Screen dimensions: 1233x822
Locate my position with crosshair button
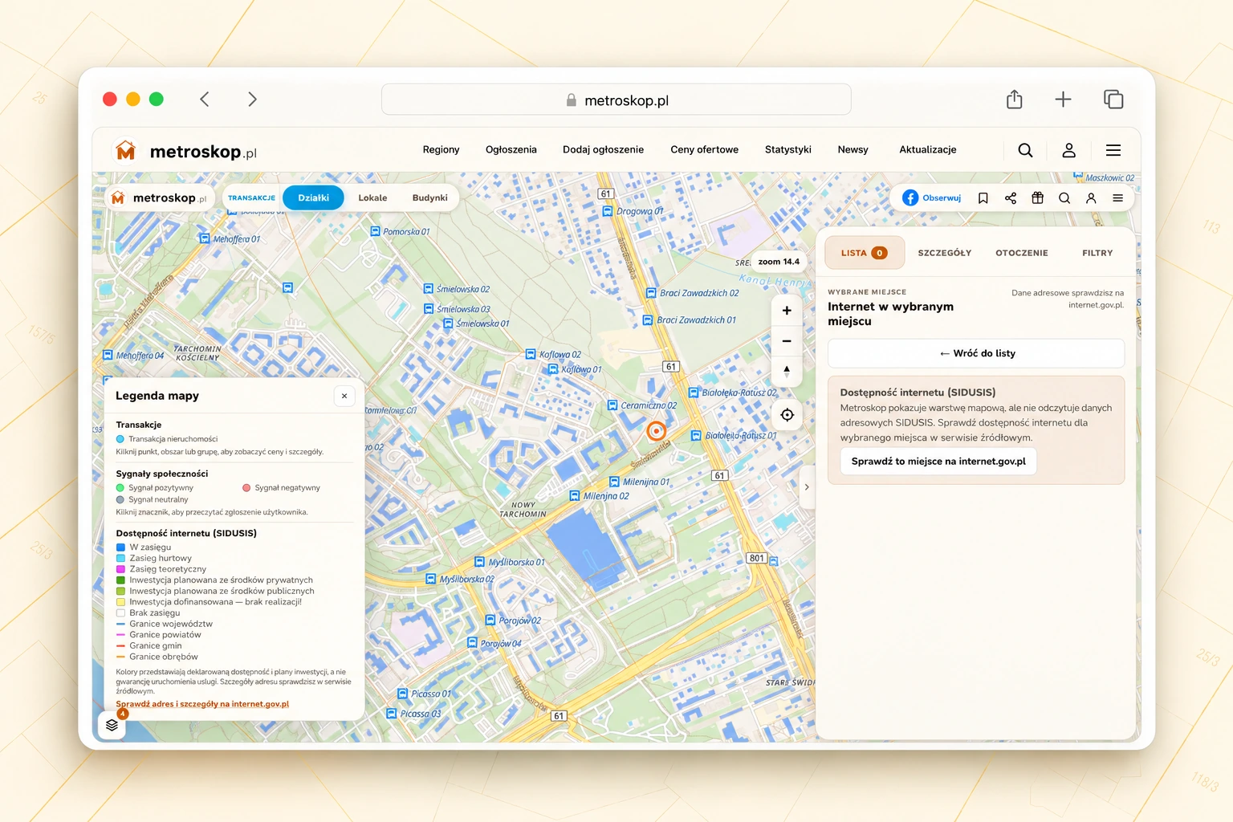(787, 415)
